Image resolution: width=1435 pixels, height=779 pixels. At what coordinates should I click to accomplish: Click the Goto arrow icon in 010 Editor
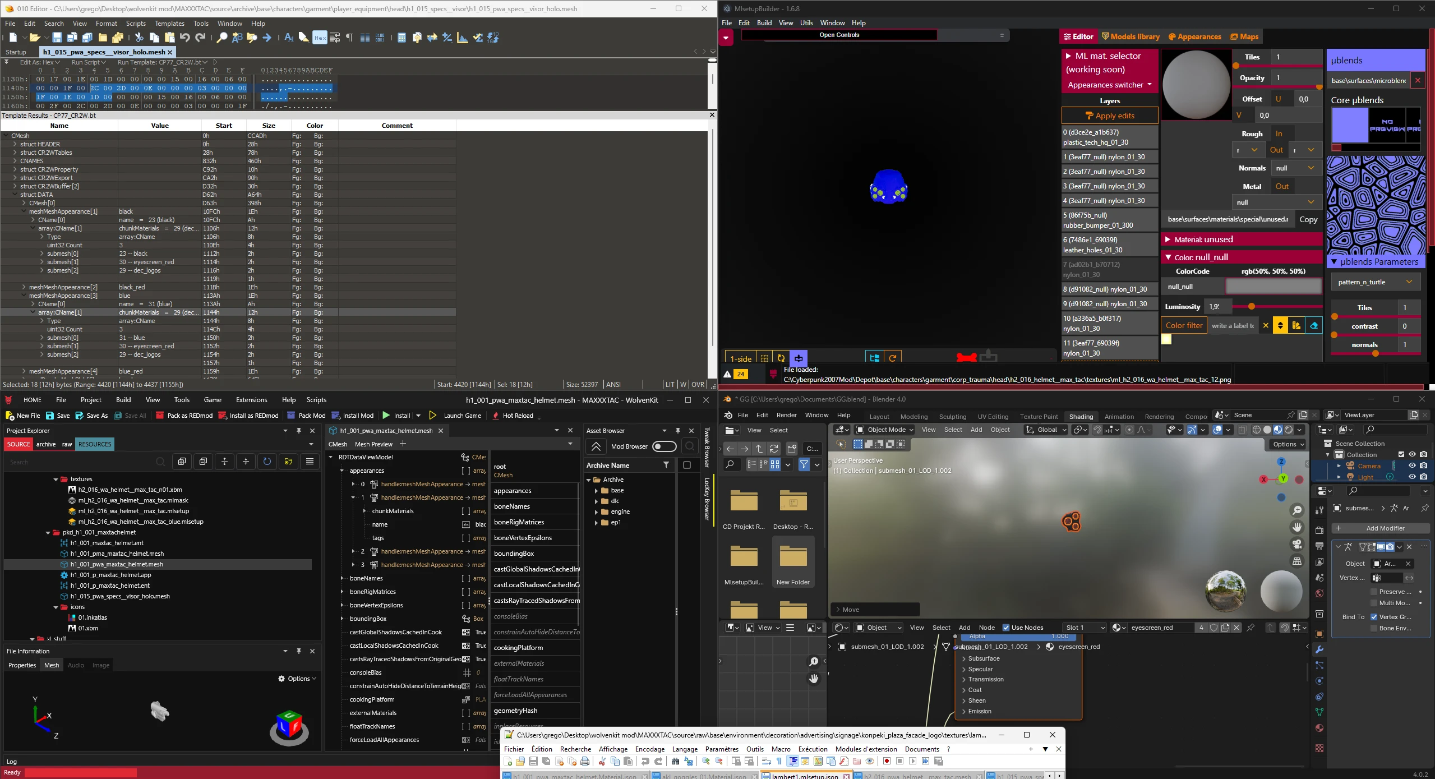click(267, 38)
